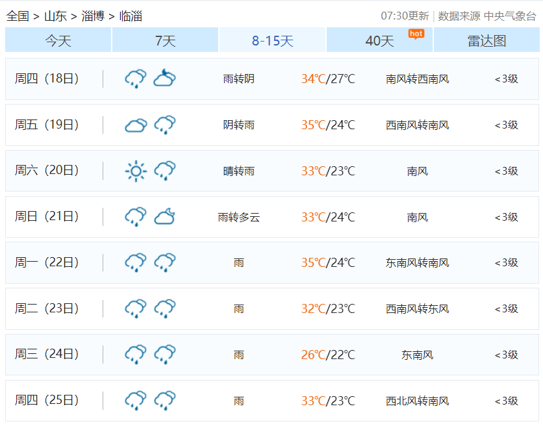Click the <3级 wind level for 周四 (25日)
Viewport: 543px width, 426px height.
point(506,401)
